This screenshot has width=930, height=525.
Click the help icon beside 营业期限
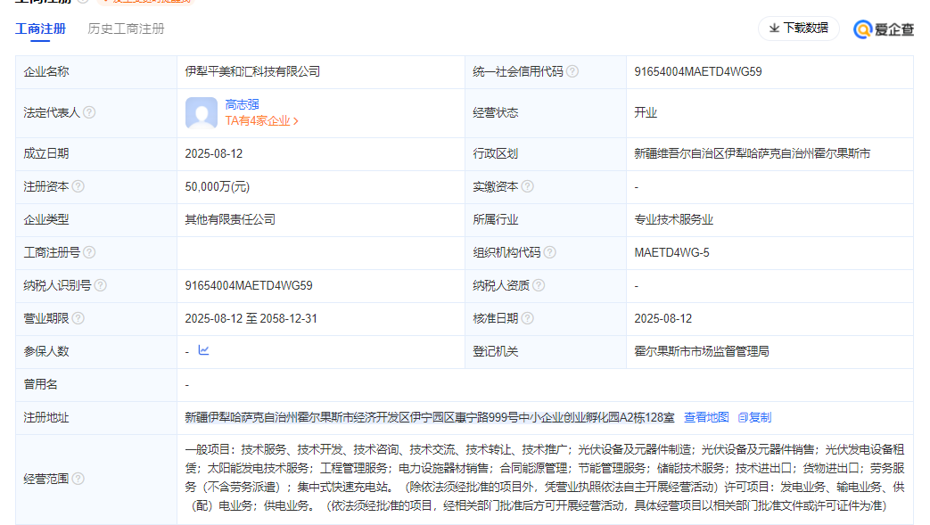tap(78, 318)
